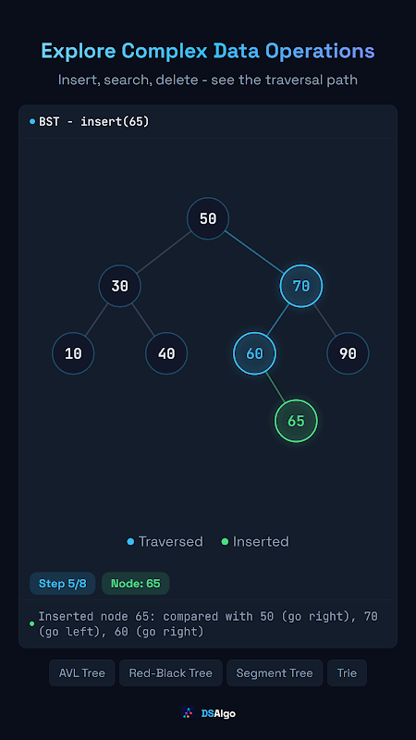Switch to the AVL Tree tab
This screenshot has width=416, height=740.
82,673
